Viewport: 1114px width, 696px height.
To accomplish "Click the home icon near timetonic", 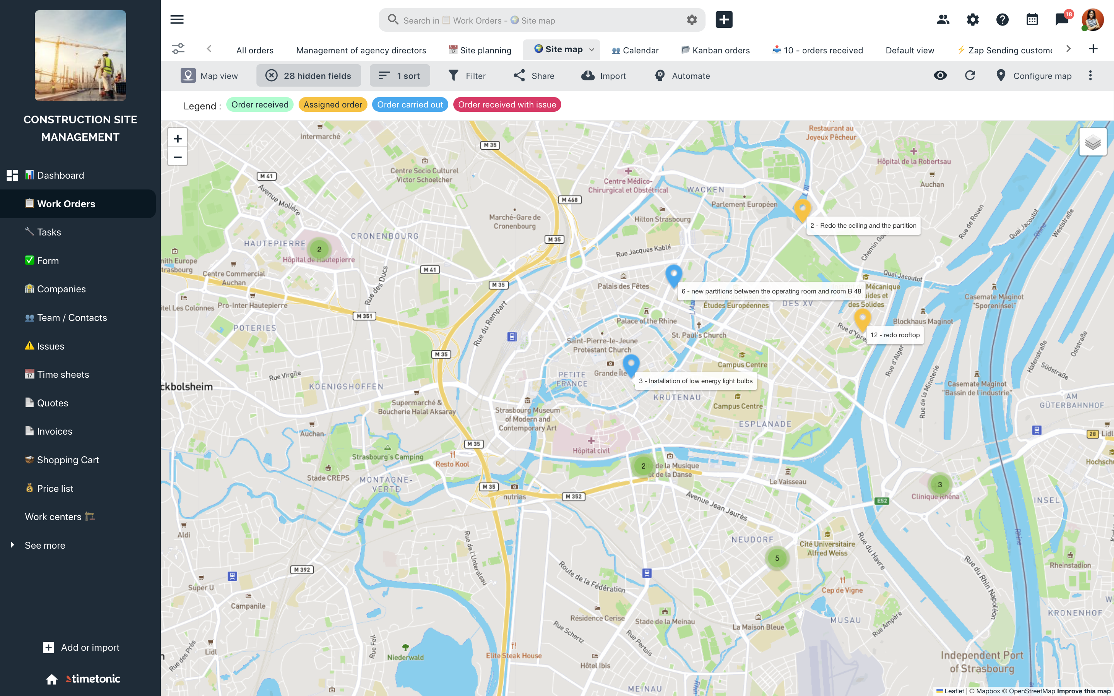I will point(51,679).
